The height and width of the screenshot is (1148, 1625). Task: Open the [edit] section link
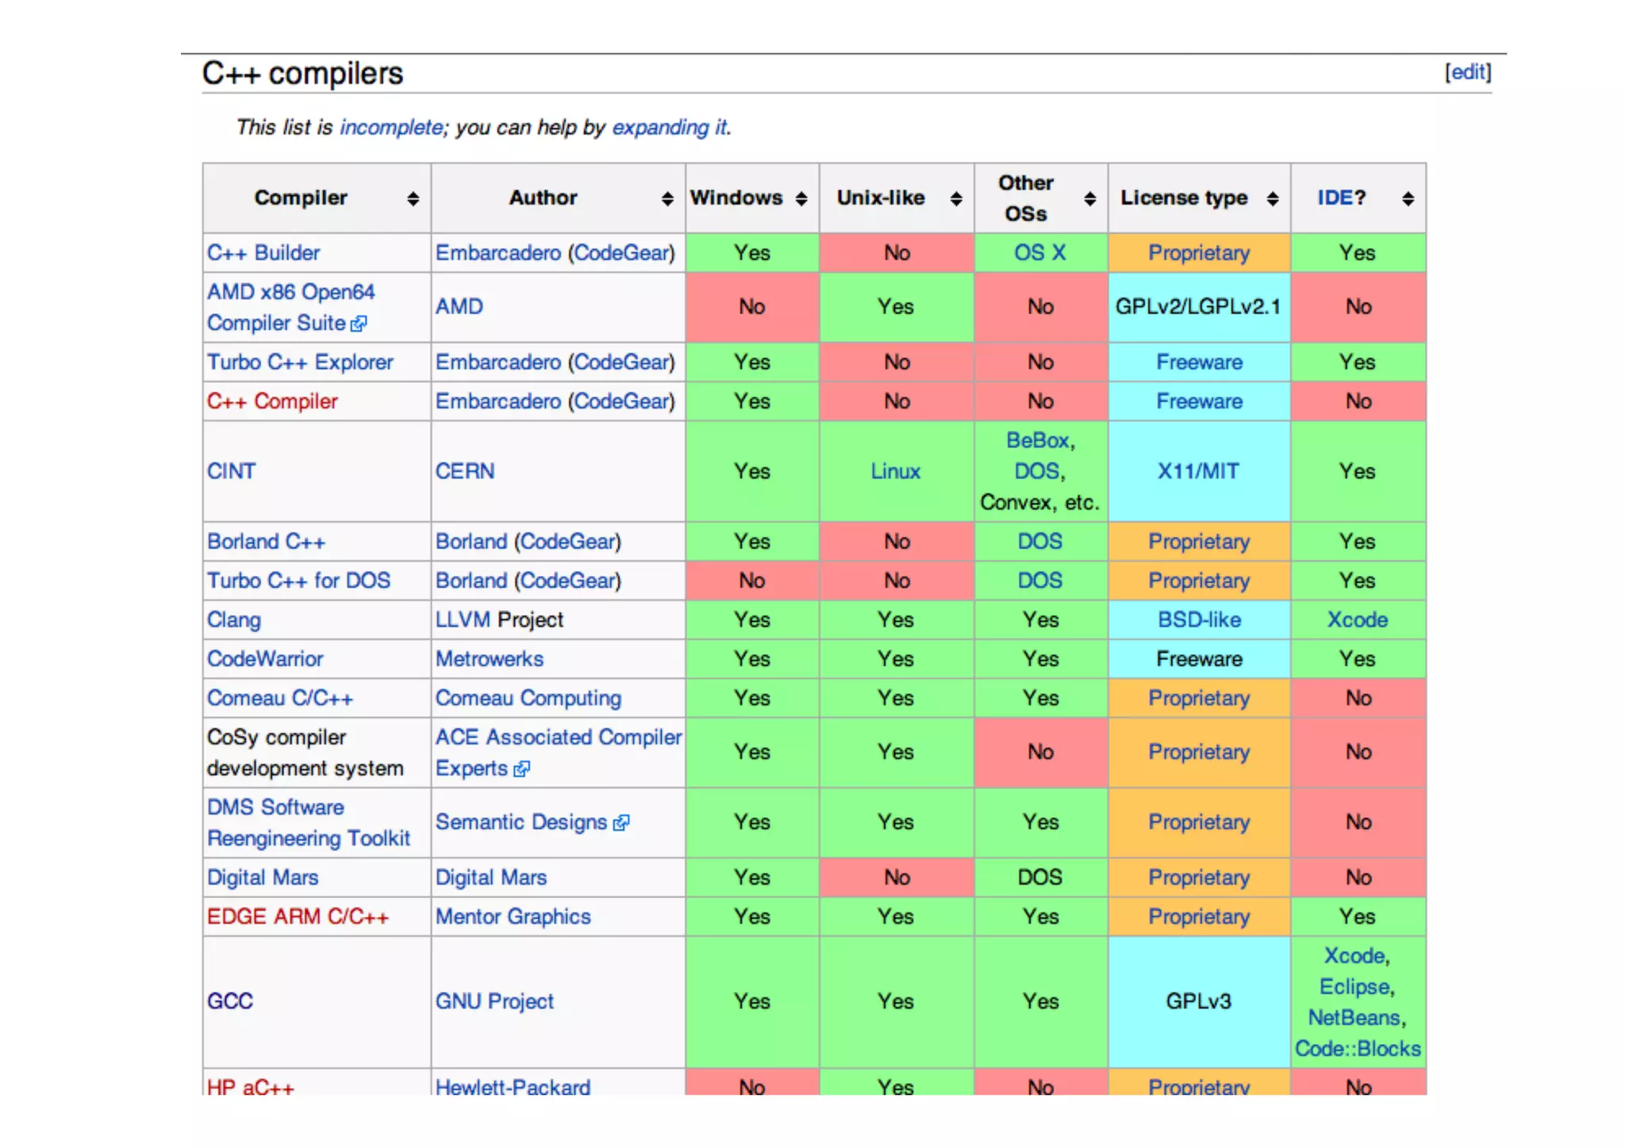[1467, 72]
